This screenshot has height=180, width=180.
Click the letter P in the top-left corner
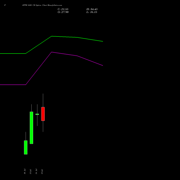5,5
